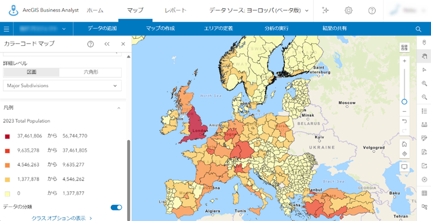Open the settings gear in header
The height and width of the screenshot is (221, 431).
349,11
